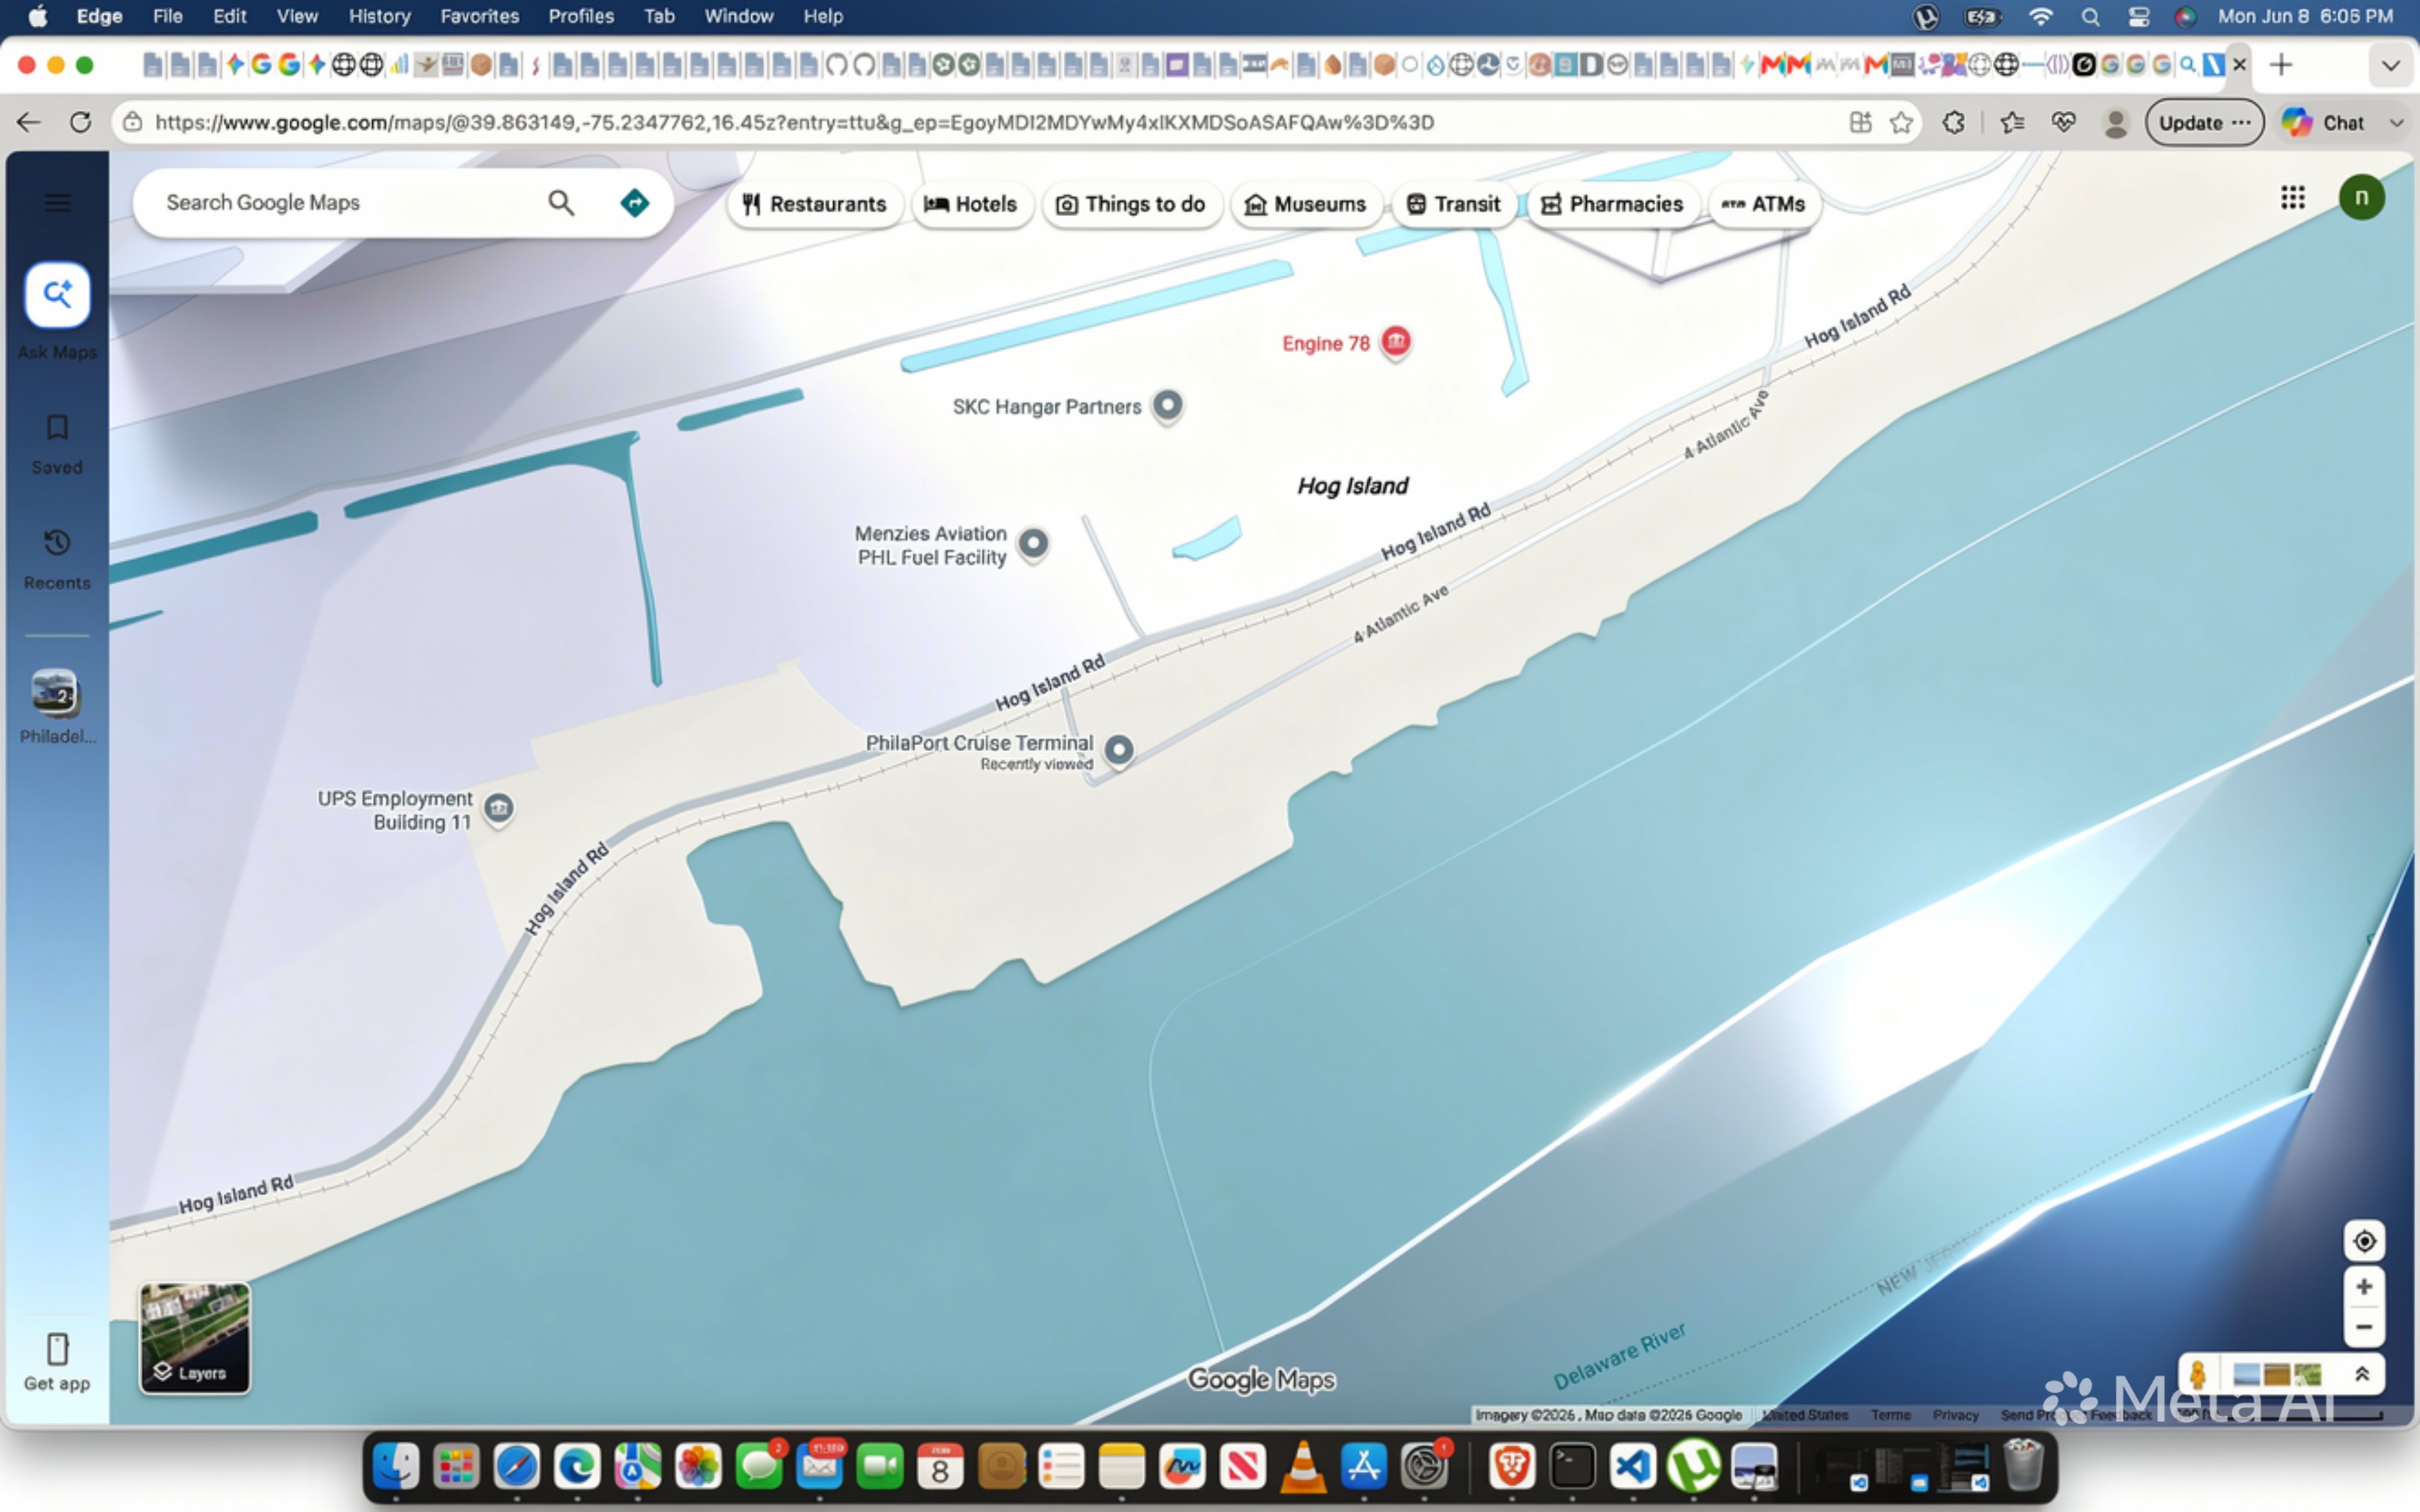This screenshot has height=1512, width=2420.
Task: Open the Google Maps hamburger menu
Action: tap(57, 203)
